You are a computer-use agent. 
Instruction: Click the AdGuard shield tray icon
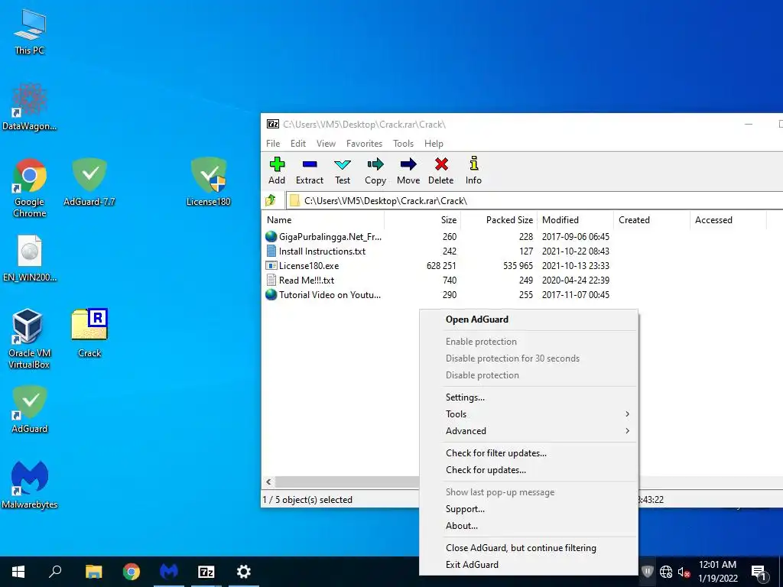[x=647, y=571]
